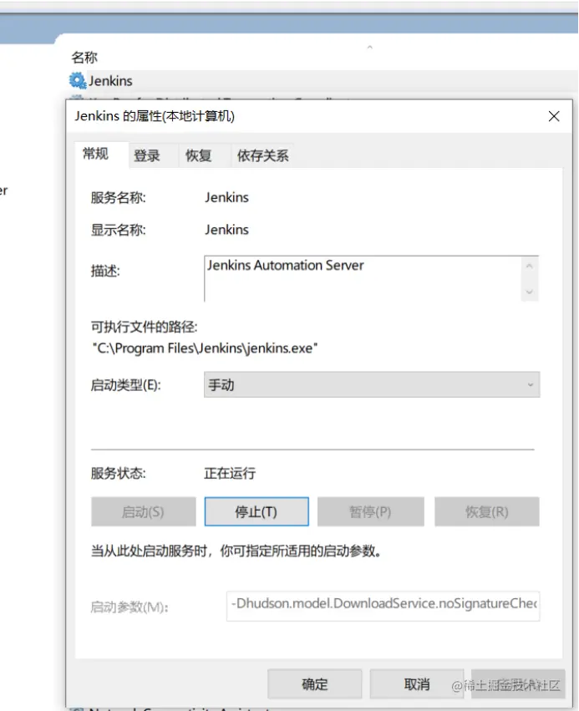Click description box down scroll arrow
The image size is (579, 711).
(529, 292)
